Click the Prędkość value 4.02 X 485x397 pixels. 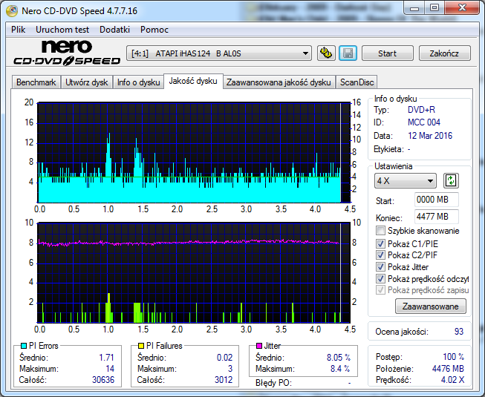[452, 380]
